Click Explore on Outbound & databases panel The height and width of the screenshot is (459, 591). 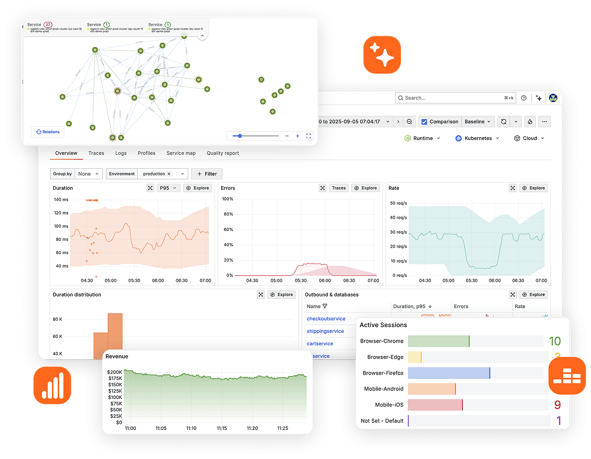click(533, 295)
